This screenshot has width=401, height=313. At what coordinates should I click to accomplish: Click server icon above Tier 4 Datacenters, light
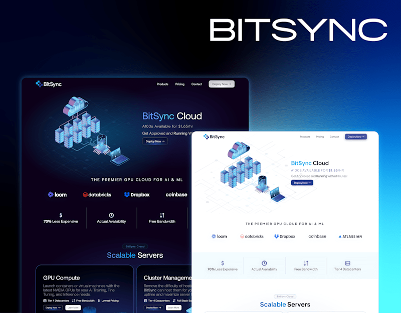347,263
